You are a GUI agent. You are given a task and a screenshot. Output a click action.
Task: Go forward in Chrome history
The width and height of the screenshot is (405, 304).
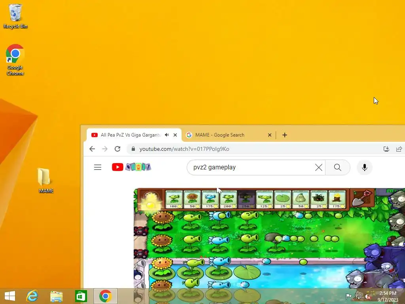[x=104, y=149]
